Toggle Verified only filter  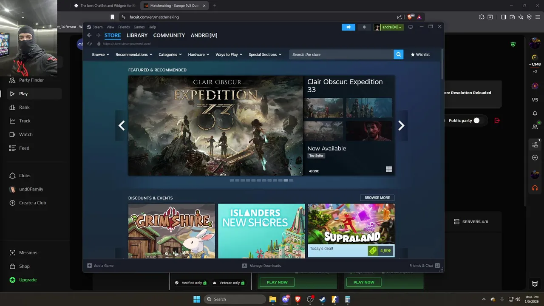191,283
